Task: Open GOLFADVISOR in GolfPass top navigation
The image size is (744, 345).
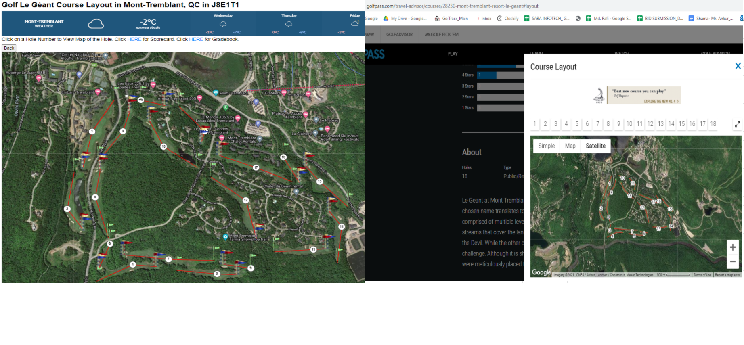Action: pos(399,35)
